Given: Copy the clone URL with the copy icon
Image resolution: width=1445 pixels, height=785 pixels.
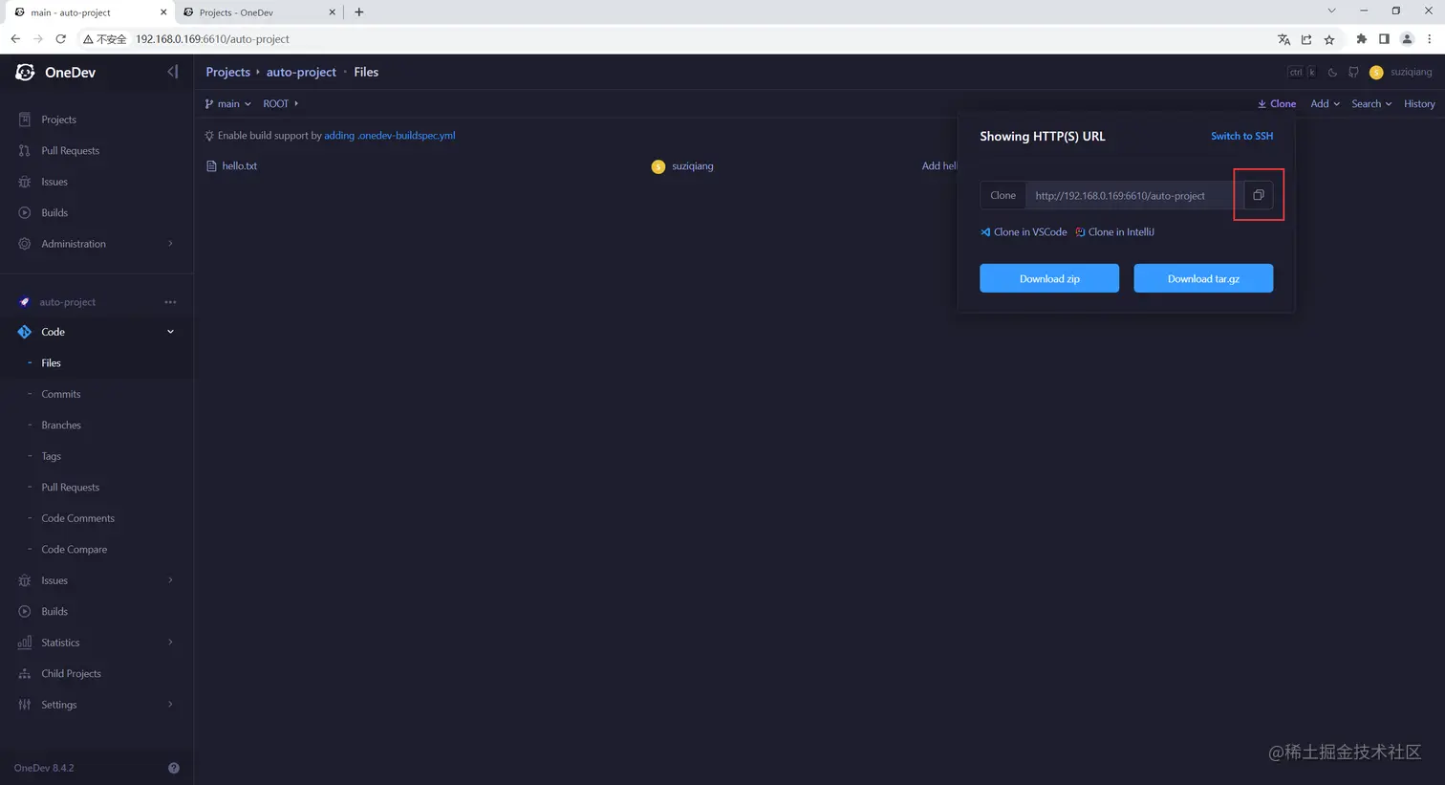Looking at the screenshot, I should (1258, 195).
